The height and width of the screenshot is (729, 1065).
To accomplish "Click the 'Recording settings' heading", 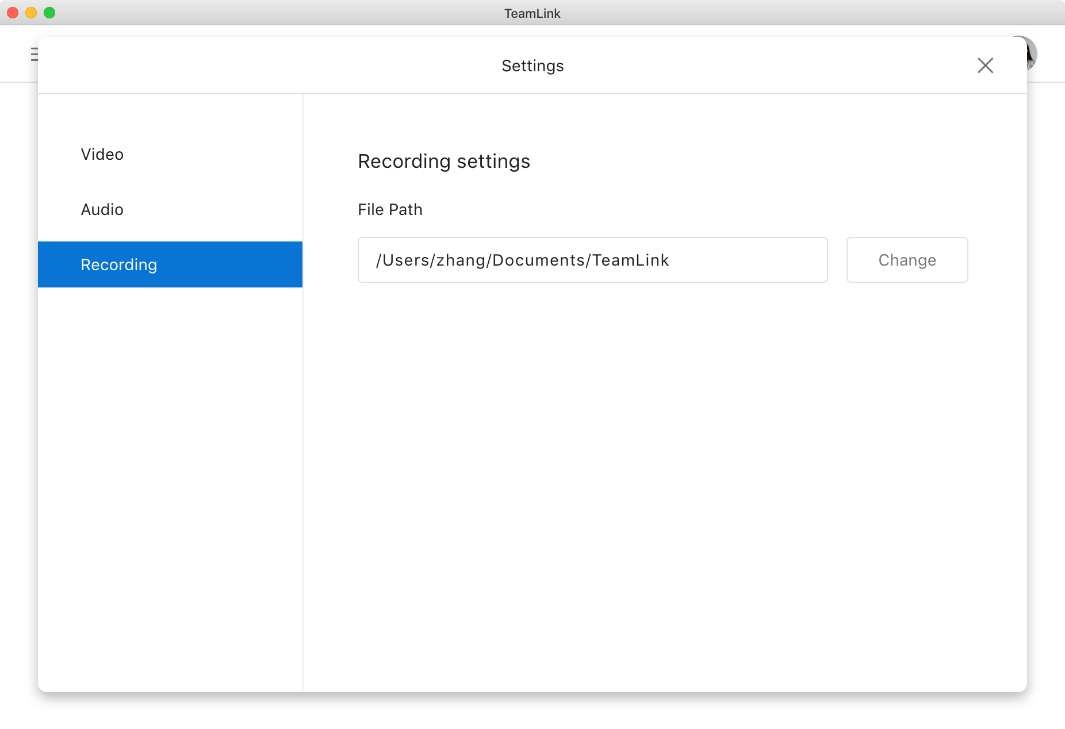I will (444, 162).
